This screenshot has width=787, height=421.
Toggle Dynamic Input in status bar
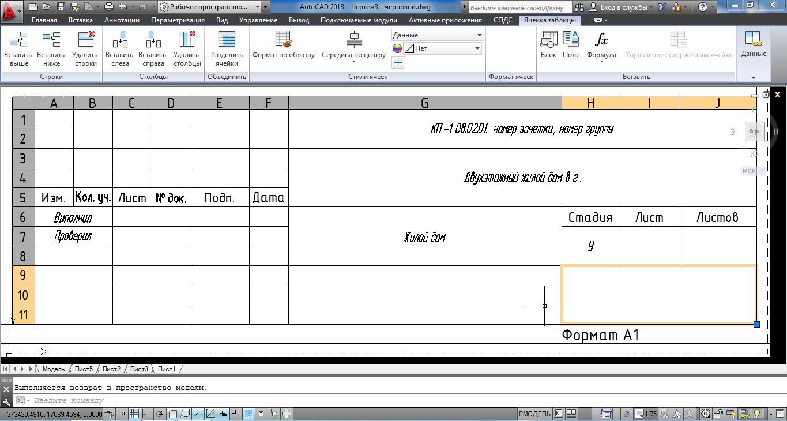[223, 414]
